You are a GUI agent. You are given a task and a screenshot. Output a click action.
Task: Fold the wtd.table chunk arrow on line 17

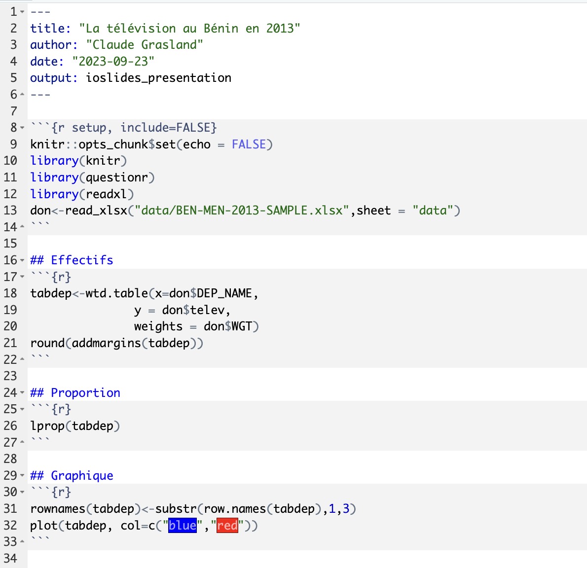[x=22, y=277]
